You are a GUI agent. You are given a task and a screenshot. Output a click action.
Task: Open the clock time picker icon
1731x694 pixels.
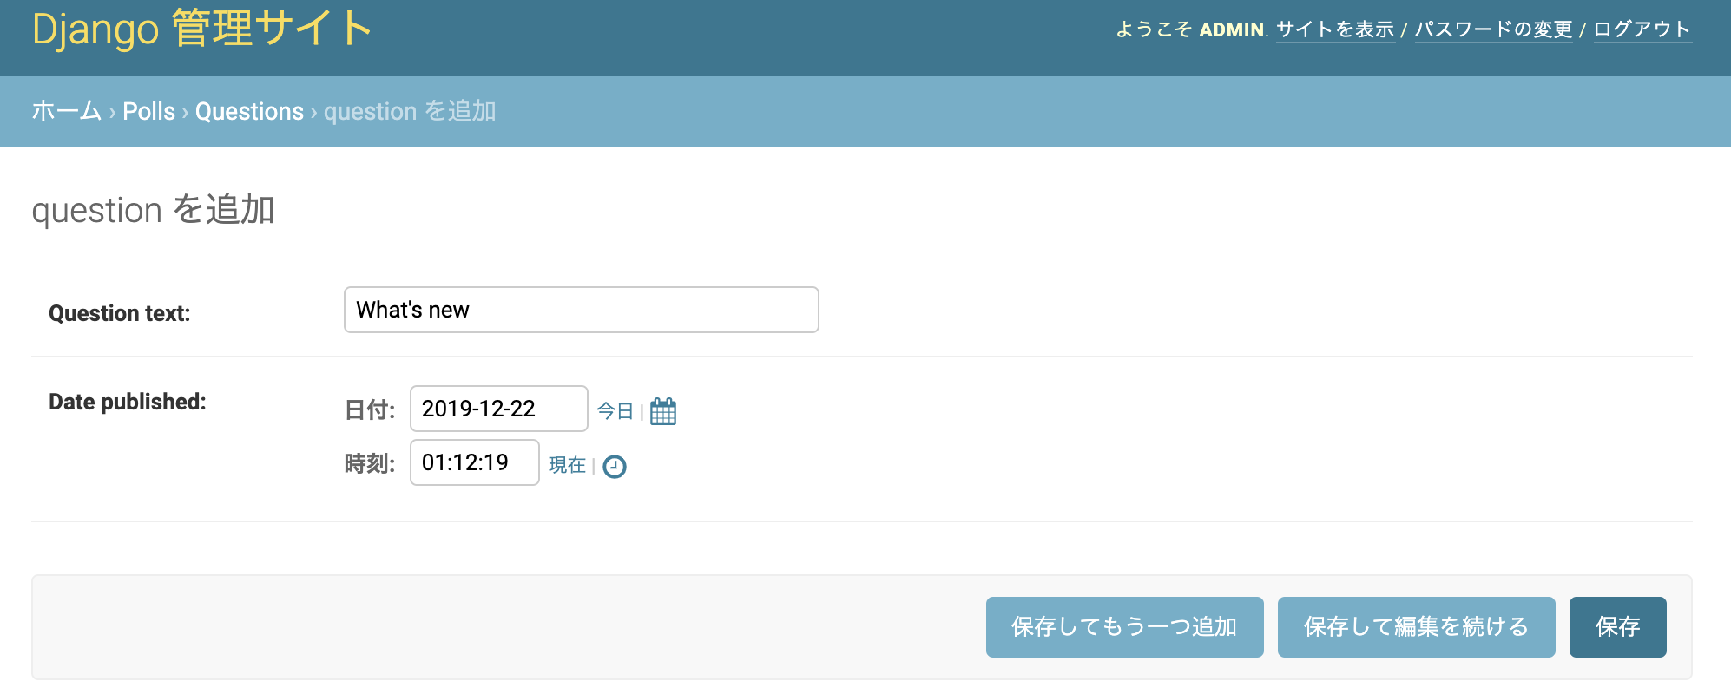[615, 467]
